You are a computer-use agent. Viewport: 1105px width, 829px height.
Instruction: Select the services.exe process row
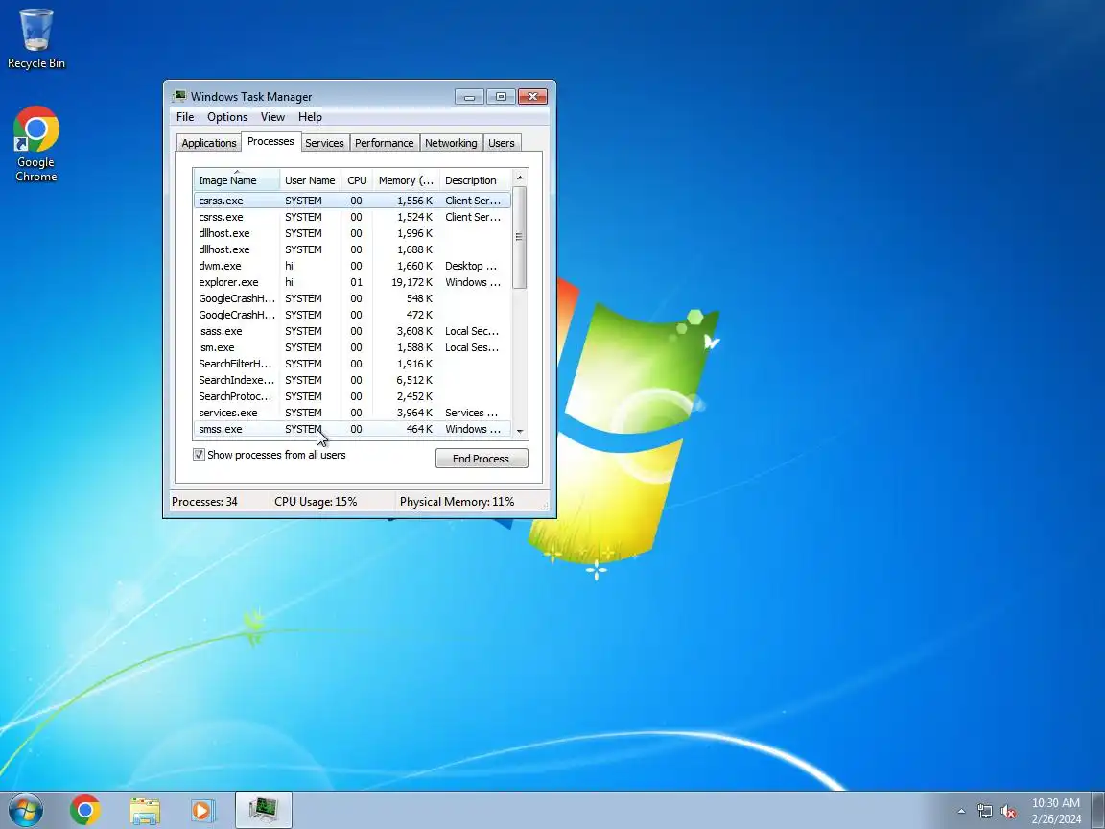pos(352,413)
